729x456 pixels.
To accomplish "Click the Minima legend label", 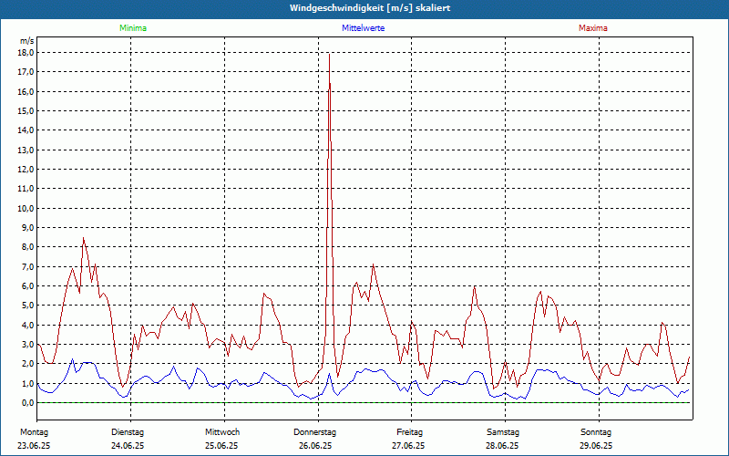I will click(133, 28).
